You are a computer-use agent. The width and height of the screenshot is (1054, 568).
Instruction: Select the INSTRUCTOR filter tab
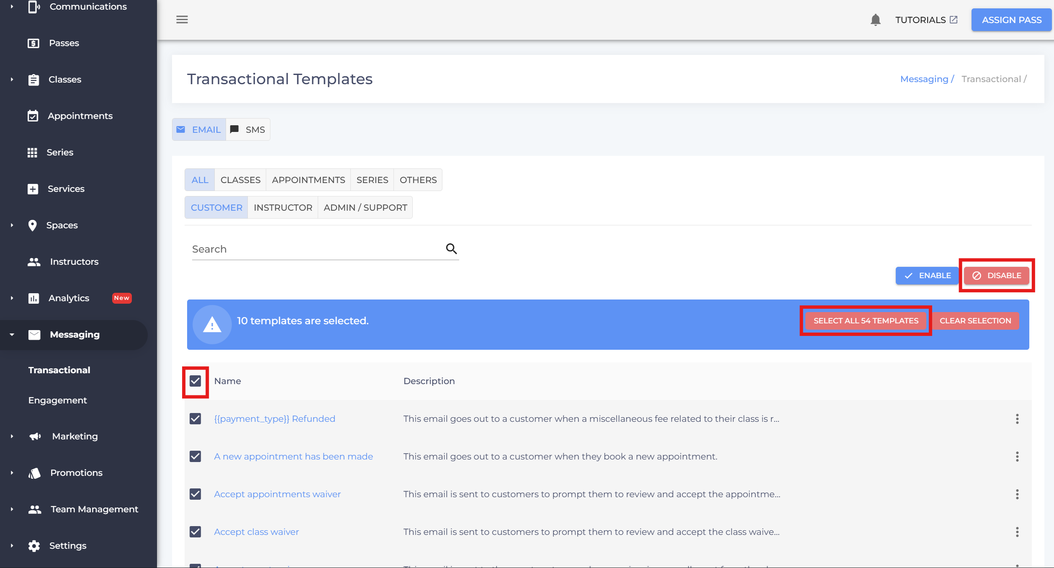[x=283, y=208]
